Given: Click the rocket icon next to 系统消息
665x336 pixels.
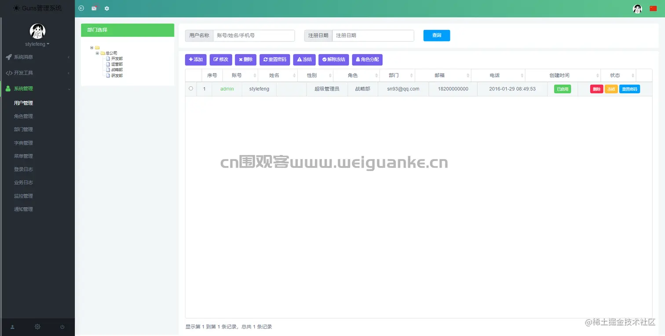Looking at the screenshot, I should point(8,57).
